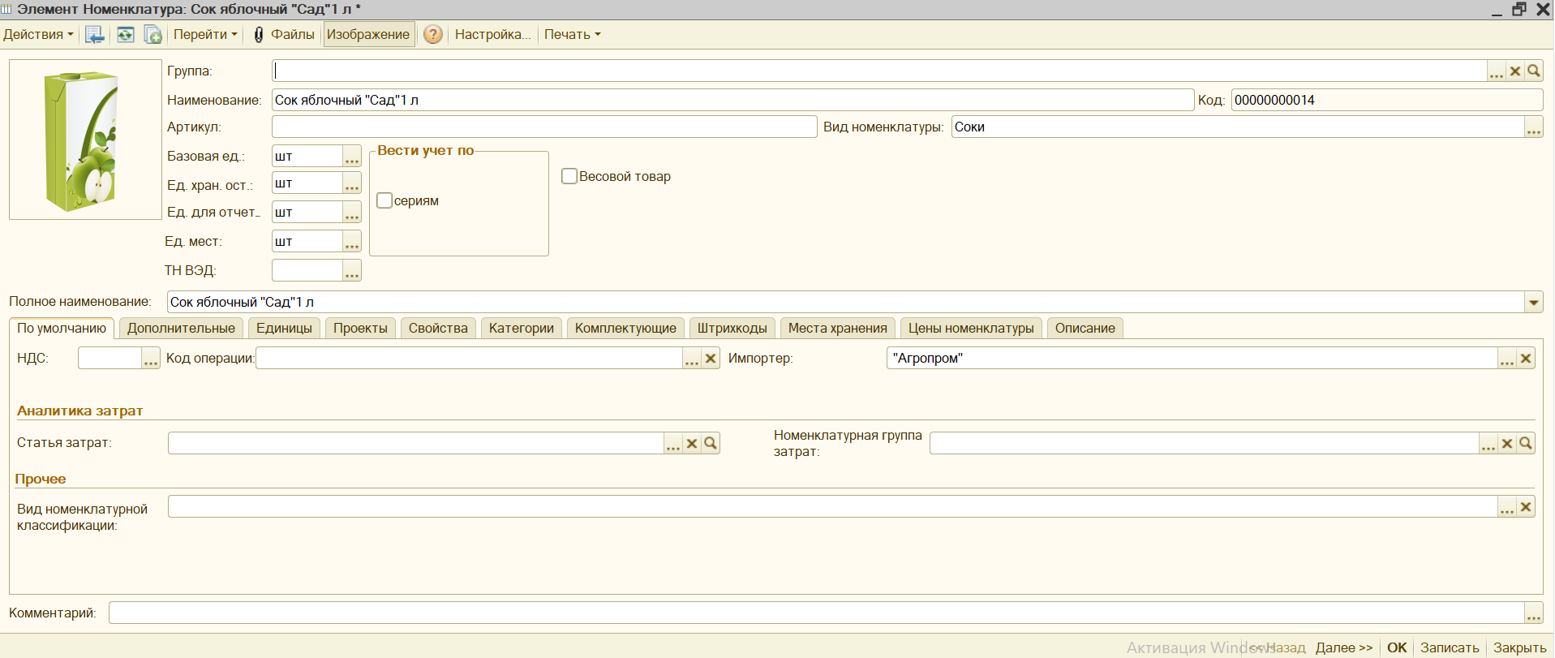This screenshot has height=658, width=1555.
Task: Click into the Артикул input field
Action: 543,127
